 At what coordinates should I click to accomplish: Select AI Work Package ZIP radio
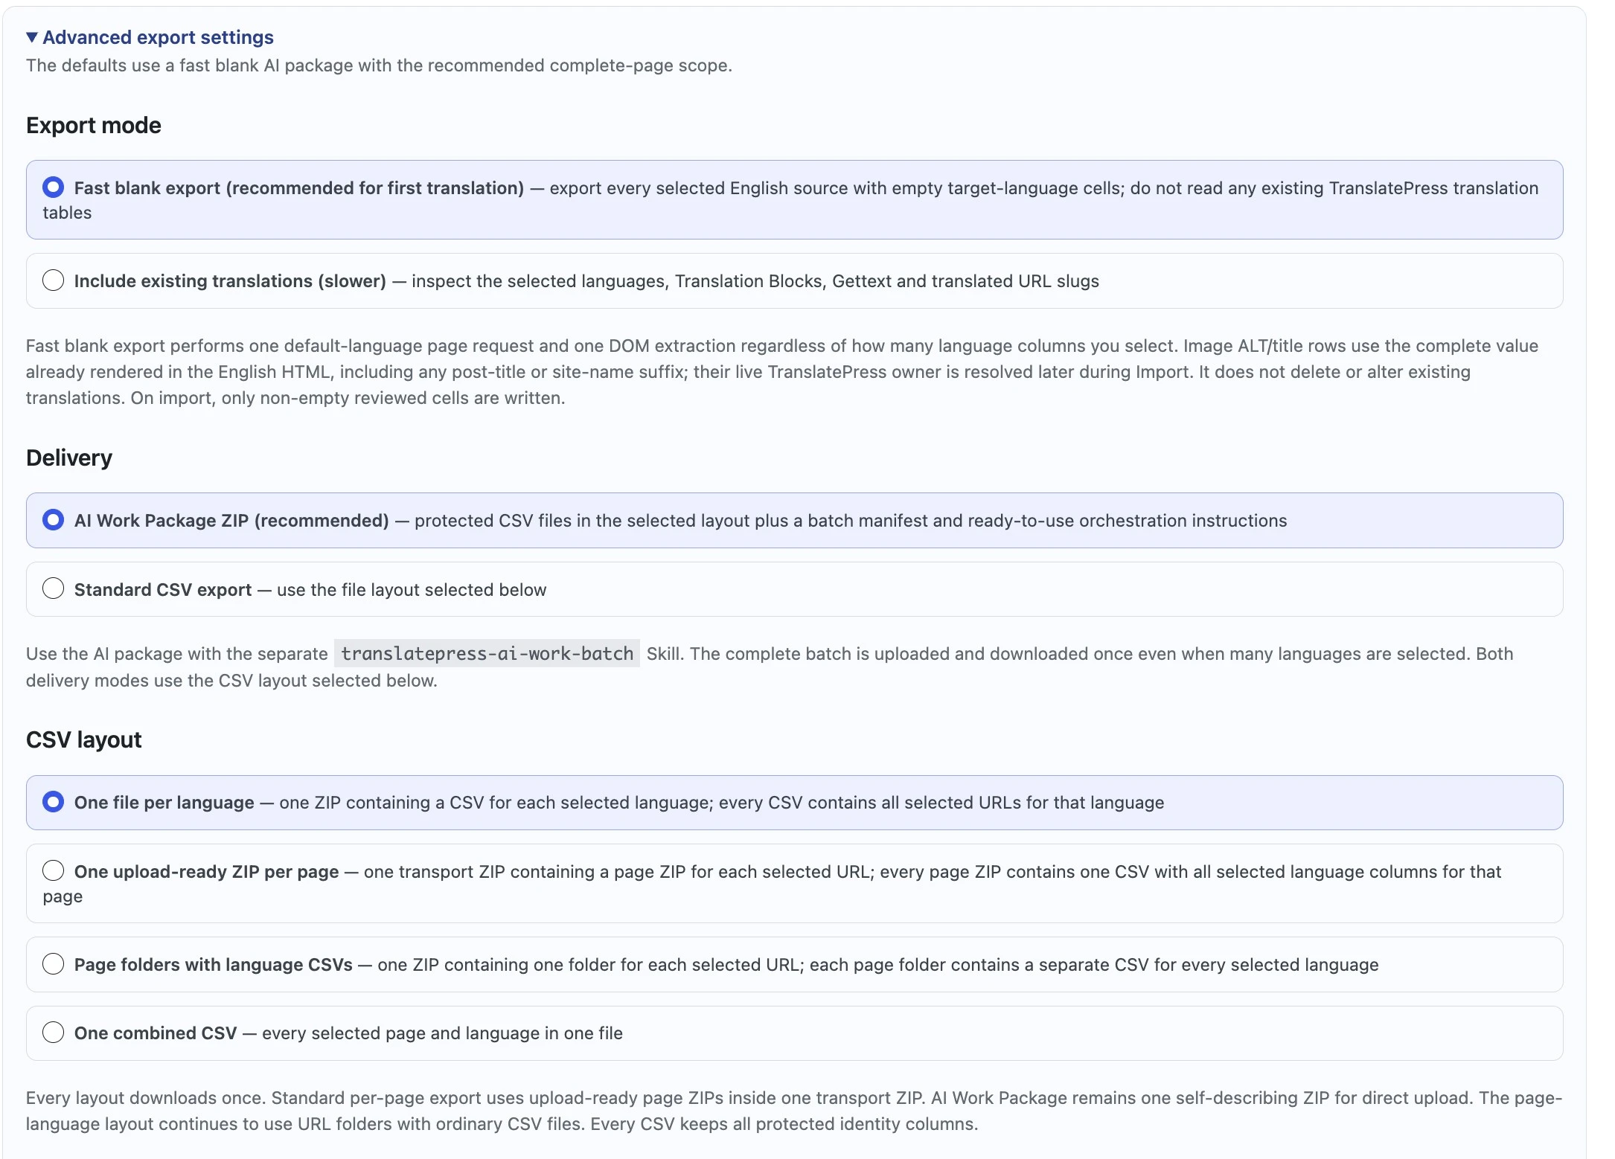tap(53, 519)
